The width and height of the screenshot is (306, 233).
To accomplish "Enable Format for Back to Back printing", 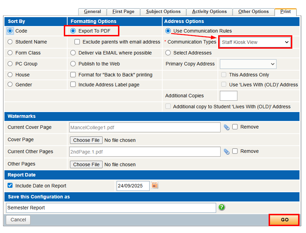I will pos(73,74).
